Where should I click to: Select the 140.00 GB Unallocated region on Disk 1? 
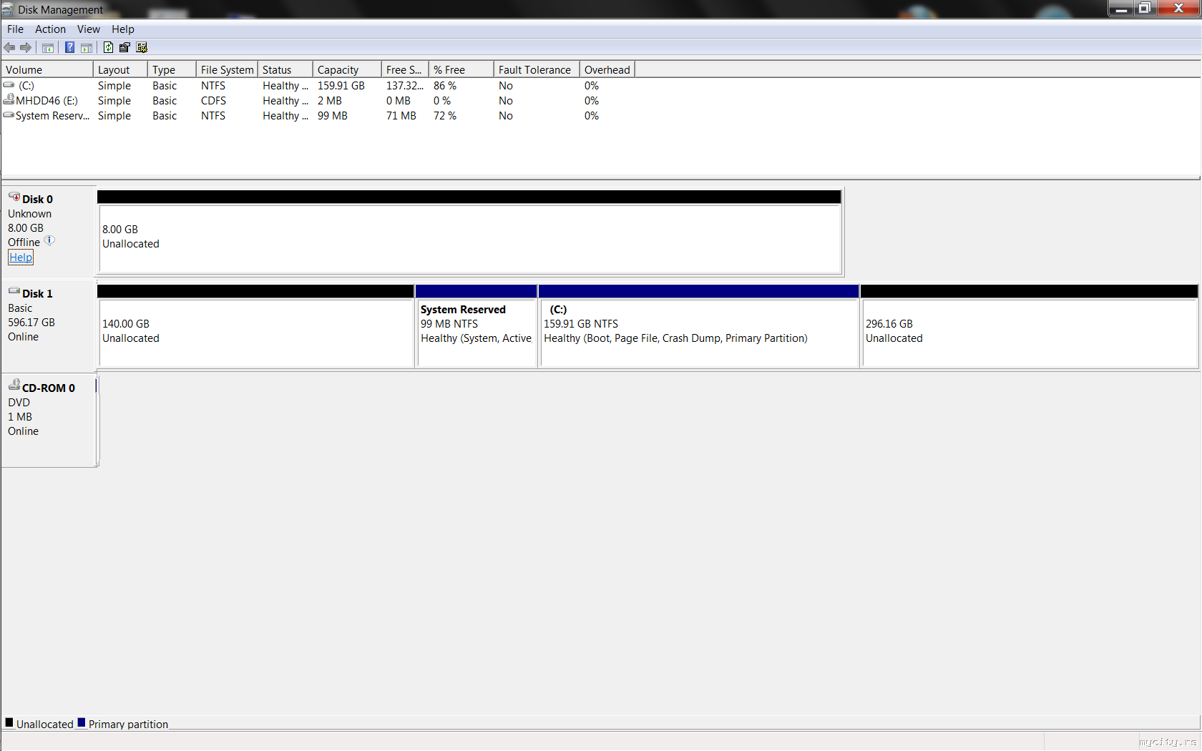256,333
